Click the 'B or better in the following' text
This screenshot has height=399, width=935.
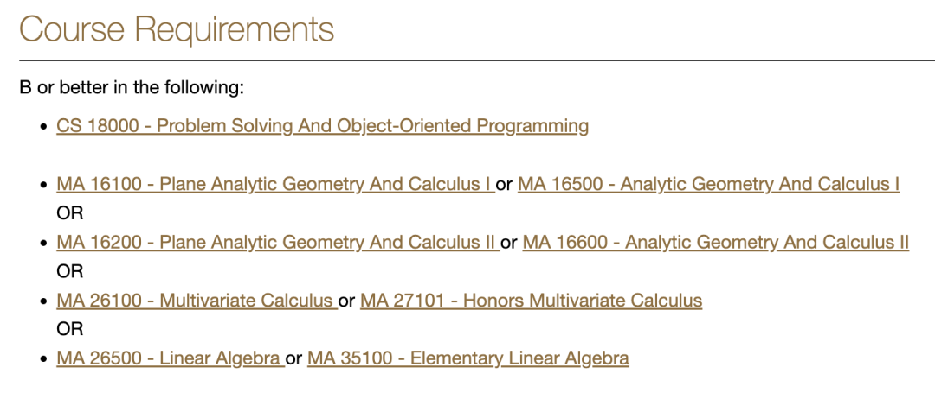[132, 89]
